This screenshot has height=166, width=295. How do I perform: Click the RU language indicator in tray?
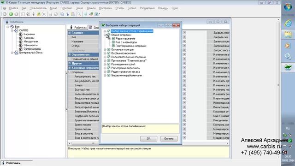pyautogui.click(x=288, y=128)
